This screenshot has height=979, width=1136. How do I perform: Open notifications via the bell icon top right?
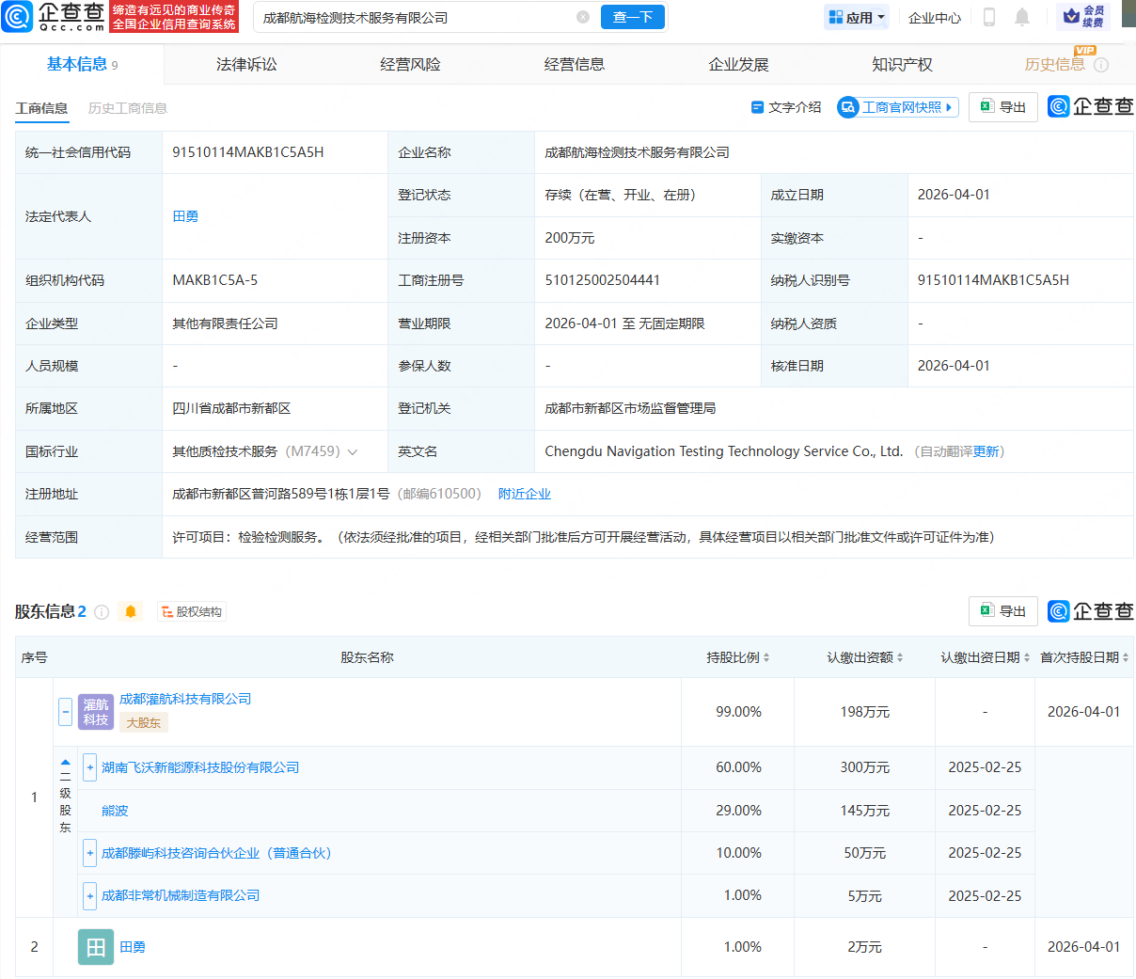click(1021, 17)
